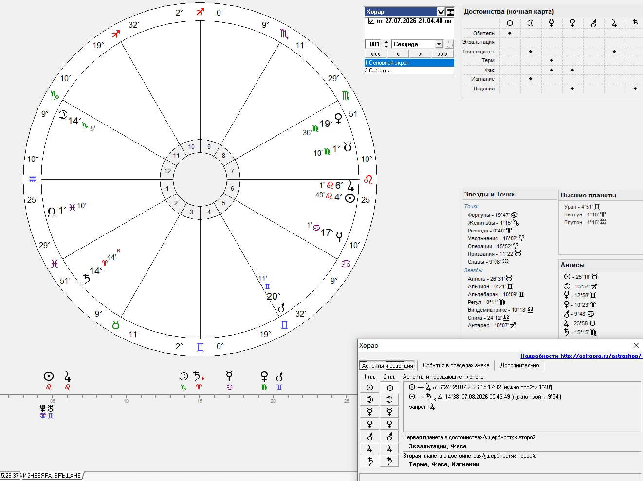Select the Saturn button in the 1 пл. column
Screen dimensions: 643x481
click(369, 461)
